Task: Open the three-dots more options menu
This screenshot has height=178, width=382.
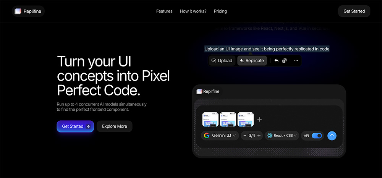Action: click(x=296, y=61)
